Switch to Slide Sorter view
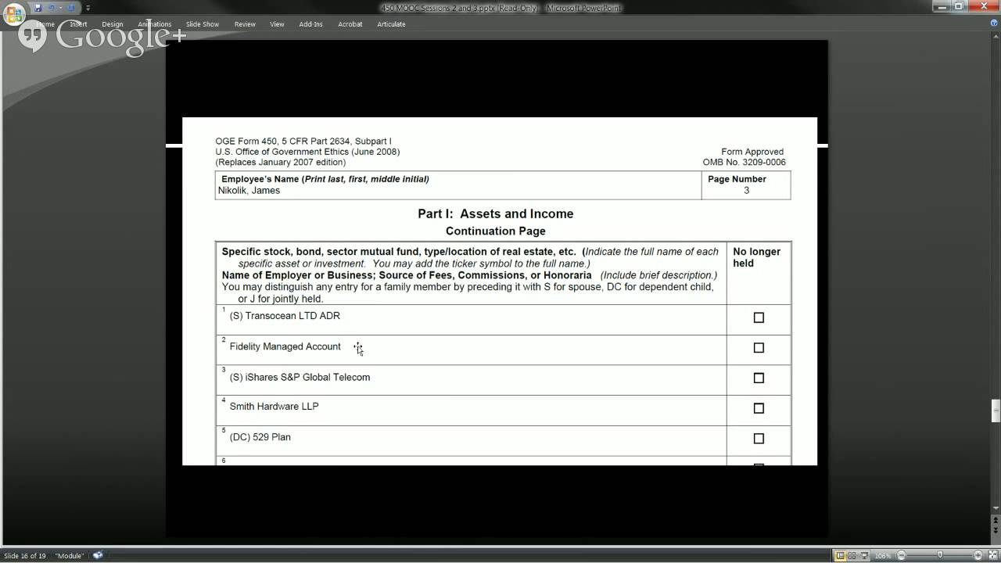 [x=852, y=555]
